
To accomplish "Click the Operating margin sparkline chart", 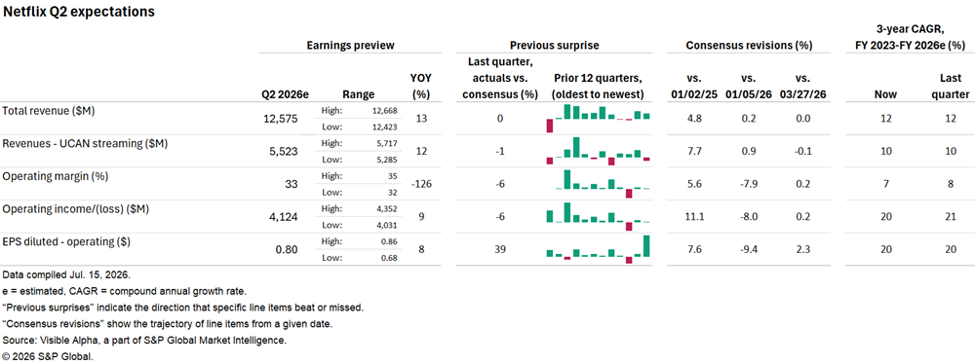I will click(x=599, y=184).
